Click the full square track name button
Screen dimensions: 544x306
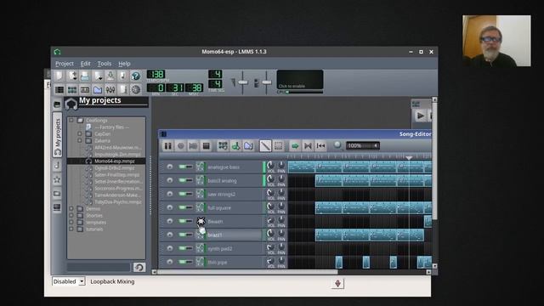point(229,207)
